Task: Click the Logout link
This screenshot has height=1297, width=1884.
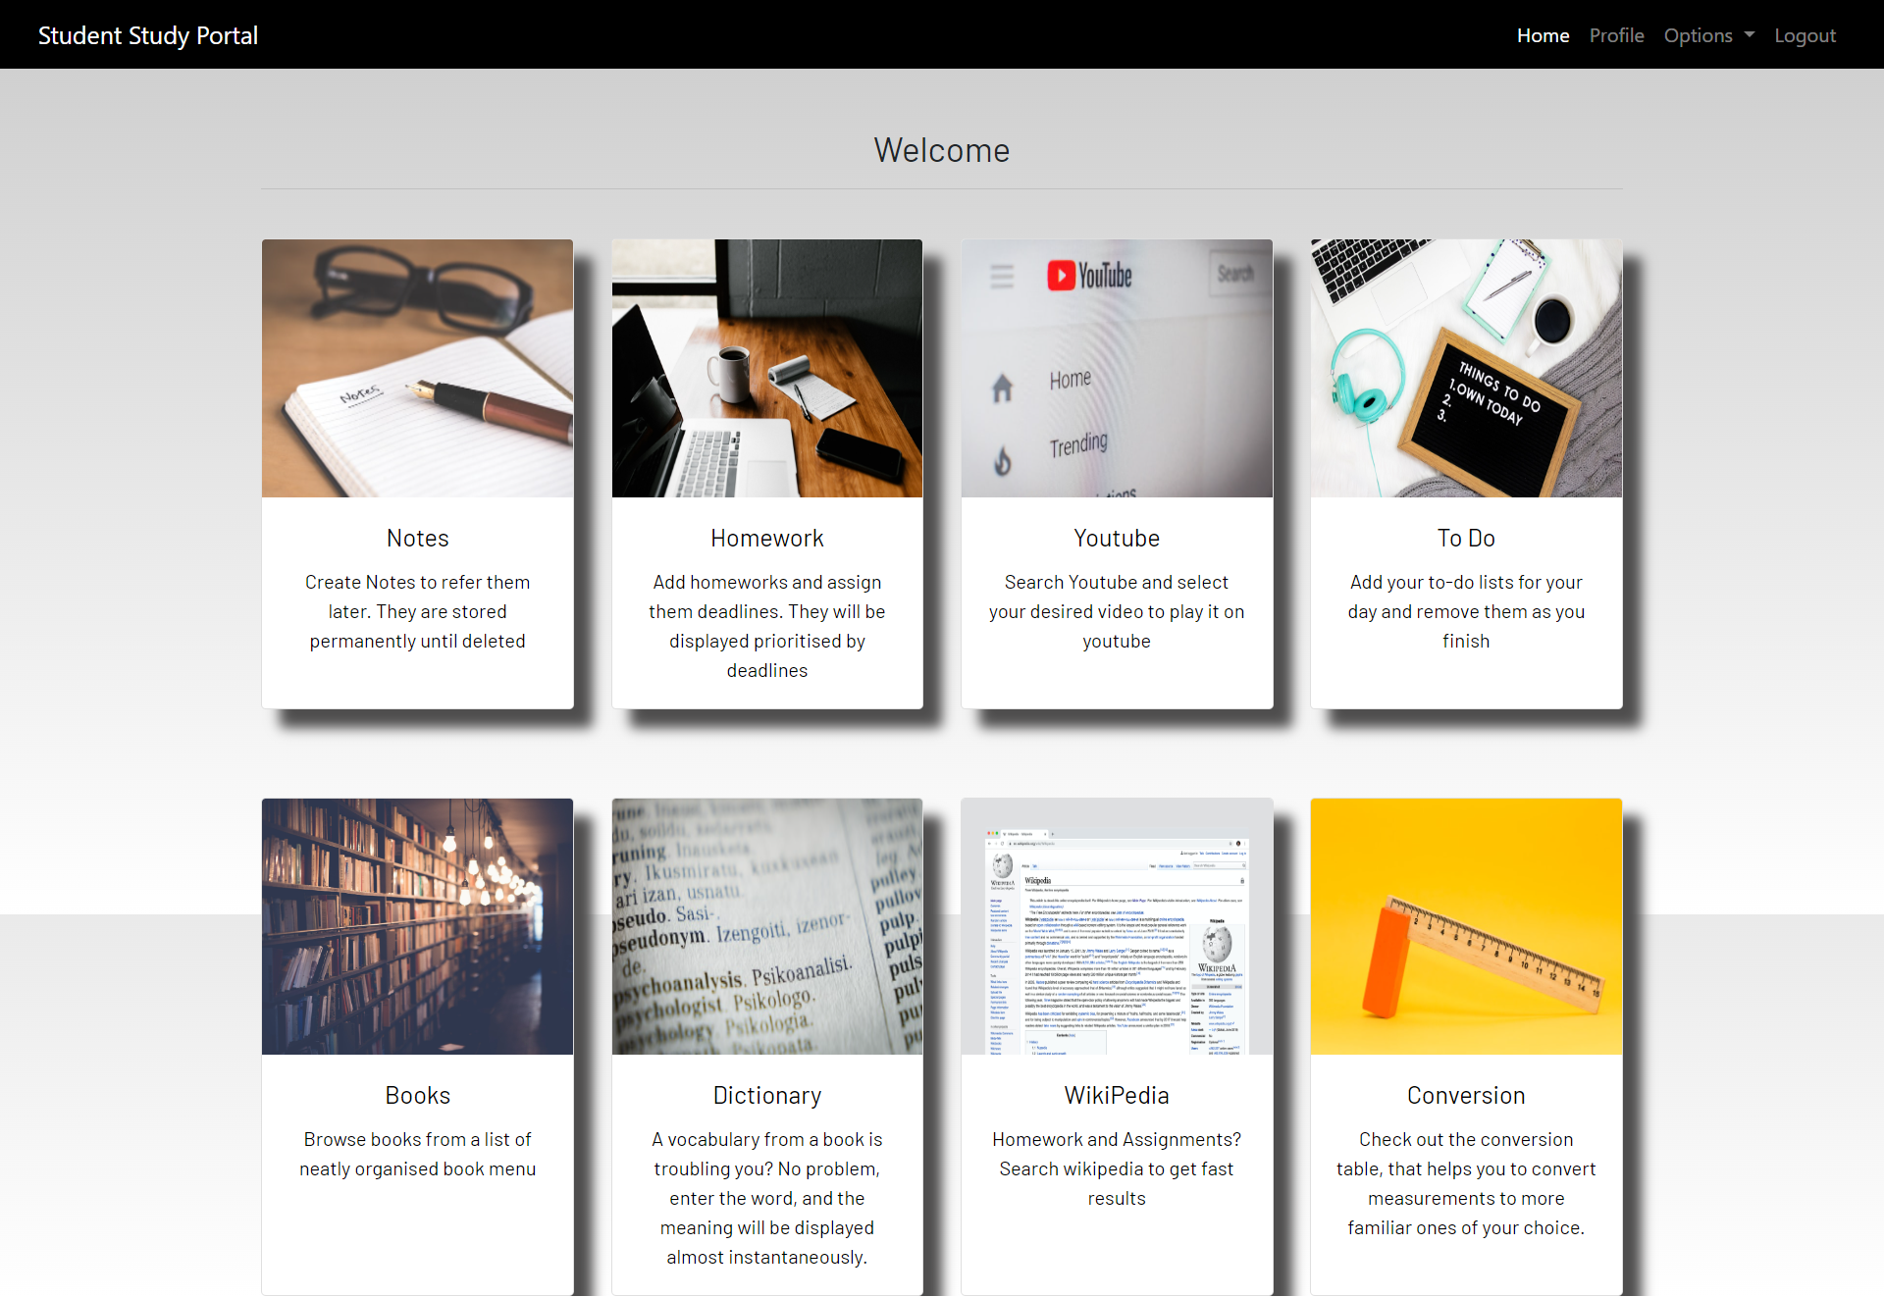Action: click(x=1805, y=35)
